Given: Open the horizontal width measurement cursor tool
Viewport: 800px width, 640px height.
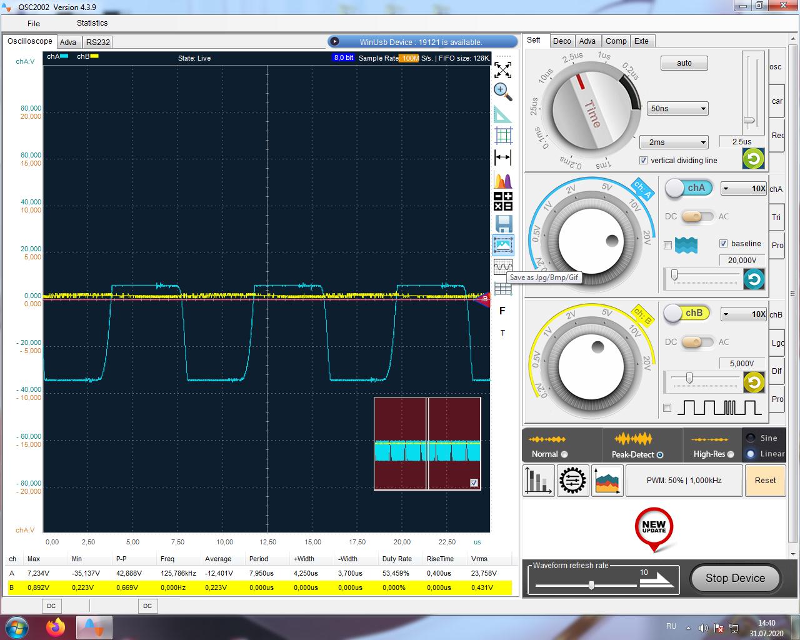Looking at the screenshot, I should point(502,157).
